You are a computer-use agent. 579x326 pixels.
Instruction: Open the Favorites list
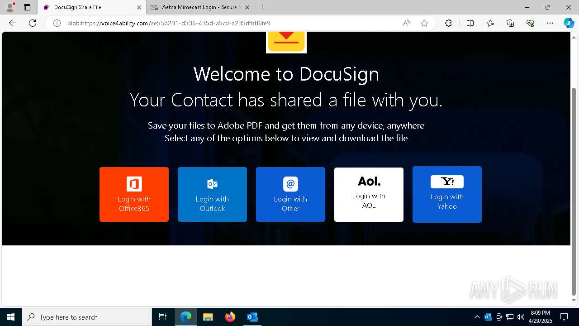(x=490, y=23)
